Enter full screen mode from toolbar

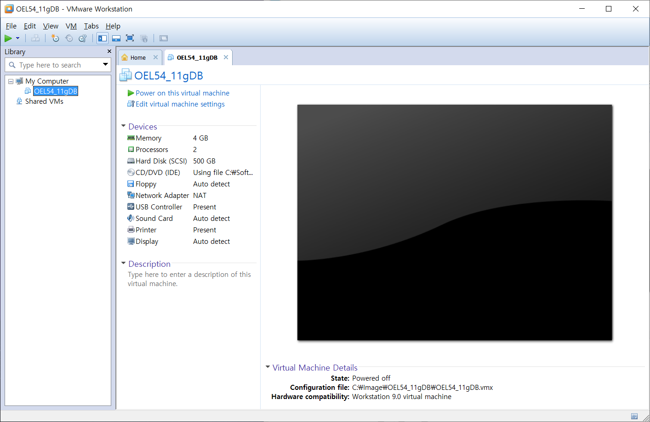click(x=130, y=38)
